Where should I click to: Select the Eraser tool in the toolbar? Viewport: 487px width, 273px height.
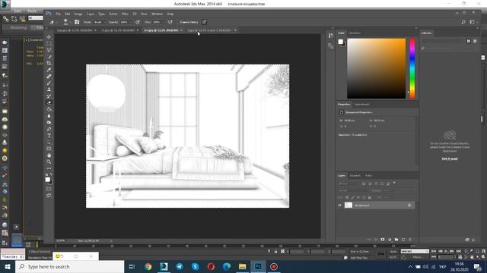49,103
